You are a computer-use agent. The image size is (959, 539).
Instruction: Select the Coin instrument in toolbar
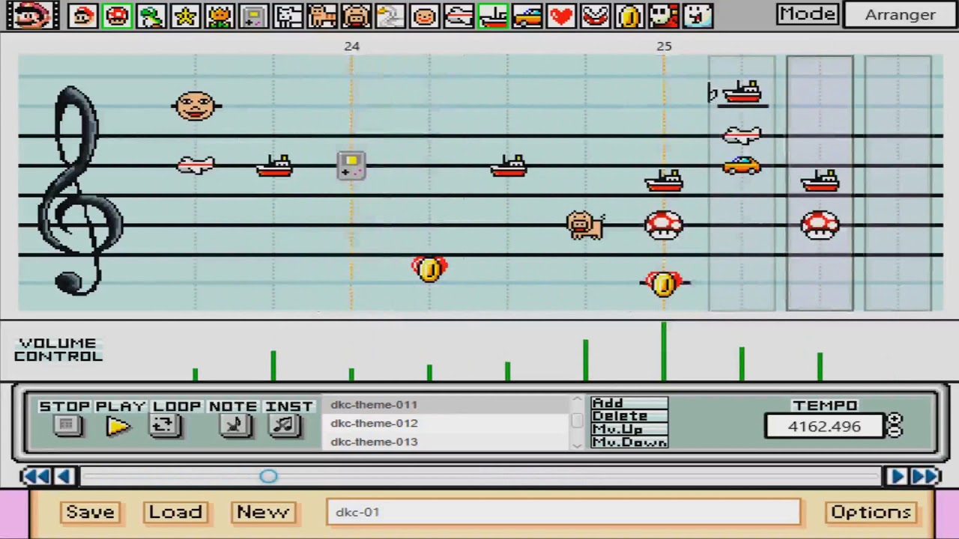(629, 15)
